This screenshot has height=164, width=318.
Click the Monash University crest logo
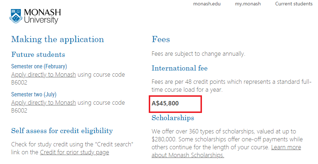[x=16, y=16]
